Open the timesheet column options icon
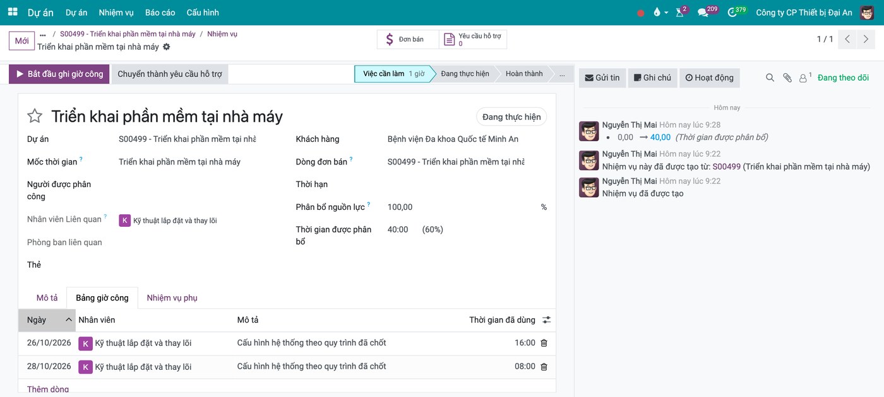This screenshot has height=397, width=884. (x=546, y=320)
